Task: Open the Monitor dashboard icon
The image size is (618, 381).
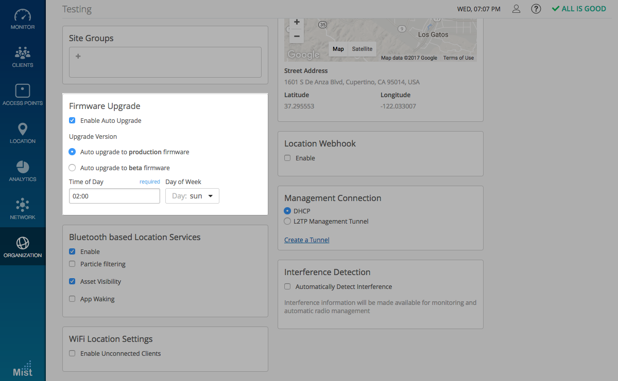Action: point(23,15)
